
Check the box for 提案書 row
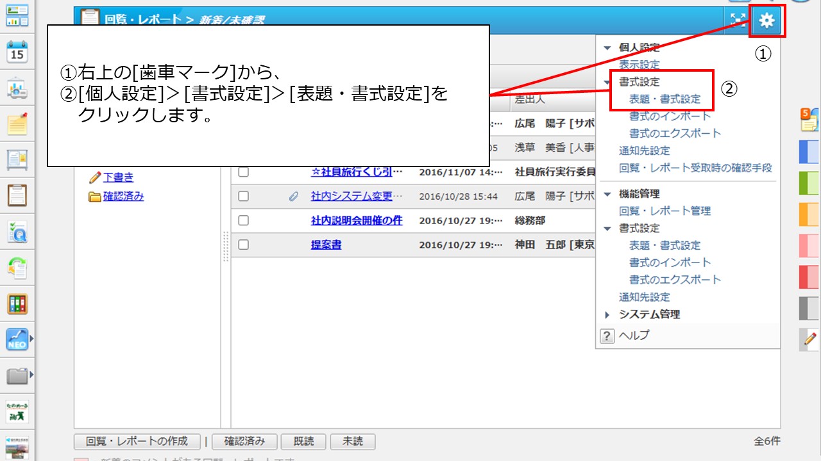(x=243, y=245)
